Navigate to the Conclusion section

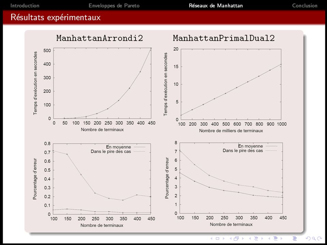point(305,6)
